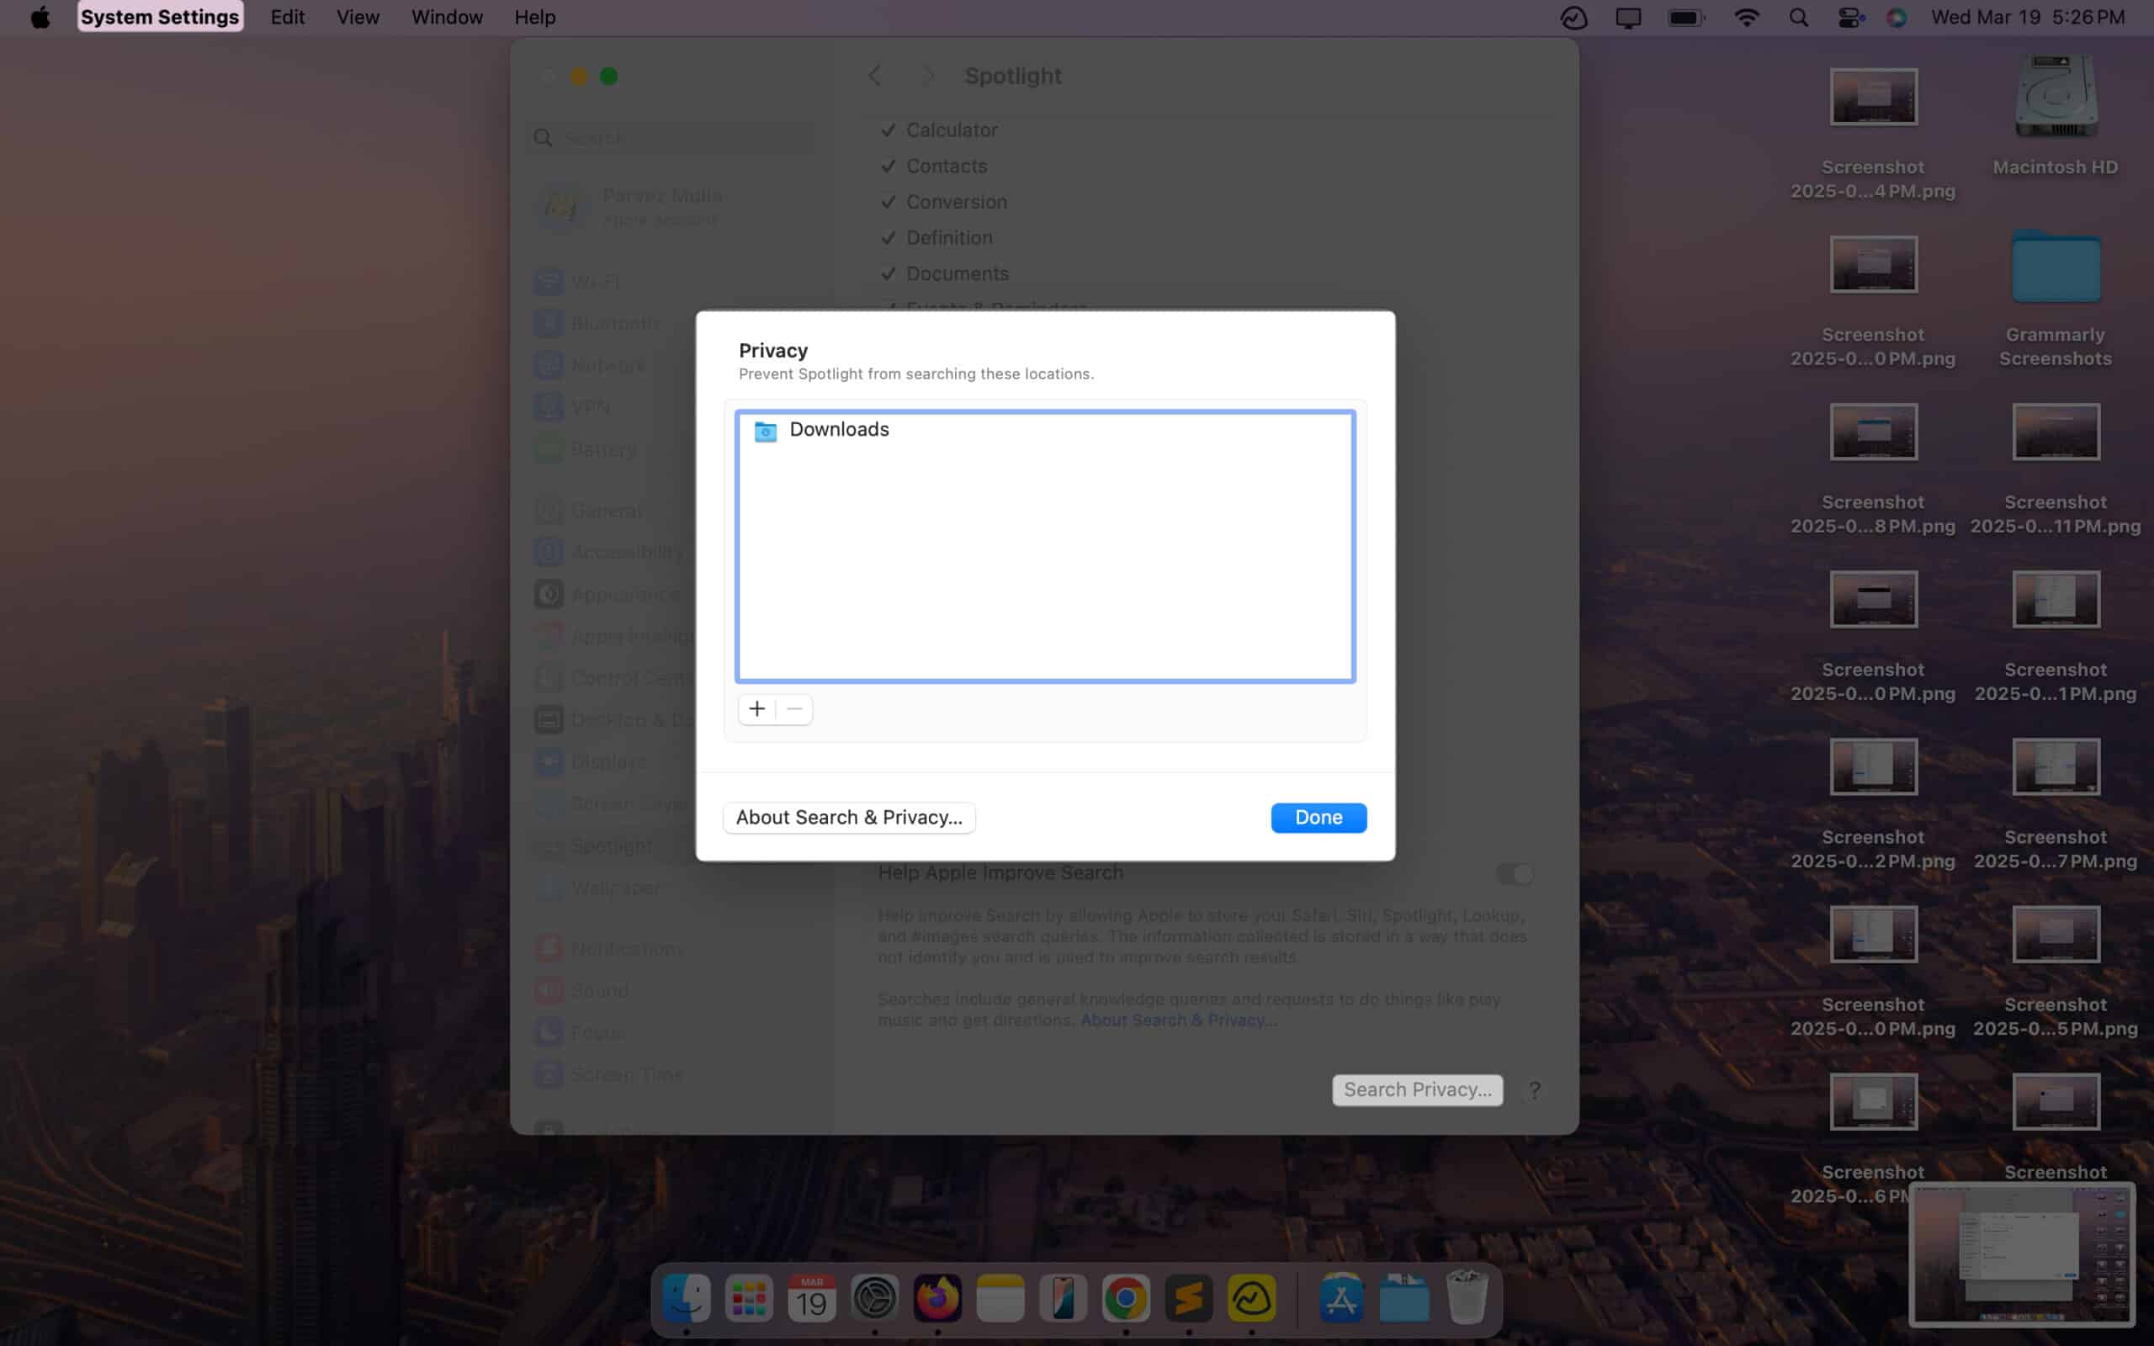Click the Done button to close Privacy
Image resolution: width=2154 pixels, height=1346 pixels.
point(1318,817)
